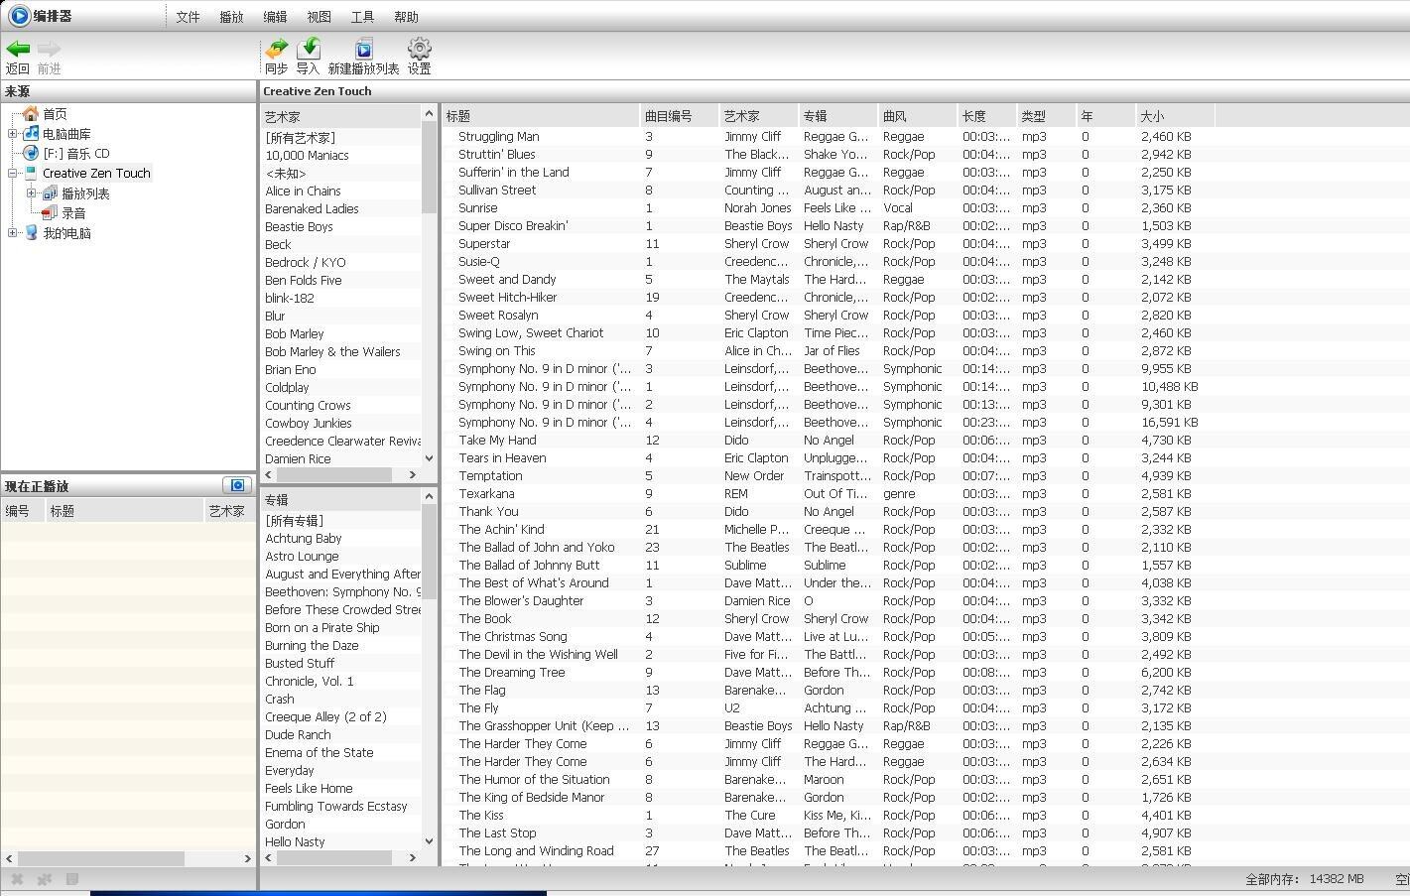Click the Sync toolbar icon
Screen dimensions: 1410x896
[x=276, y=48]
